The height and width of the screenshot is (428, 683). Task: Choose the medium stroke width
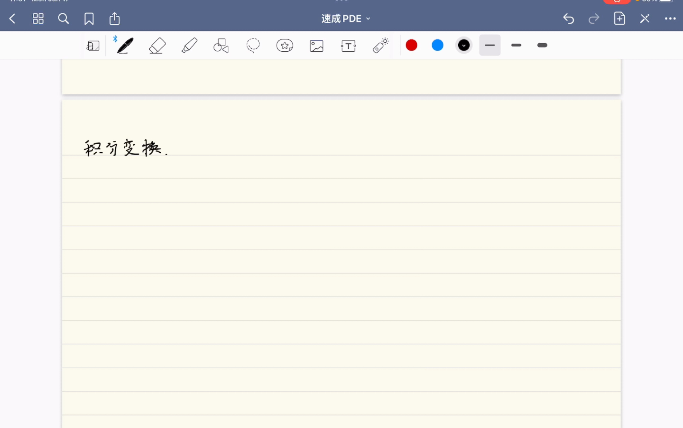point(516,45)
